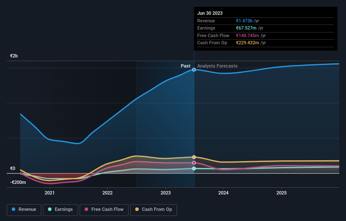
Task: Click the tooltip 'Free Cash Flow' row label
Action: pos(213,35)
